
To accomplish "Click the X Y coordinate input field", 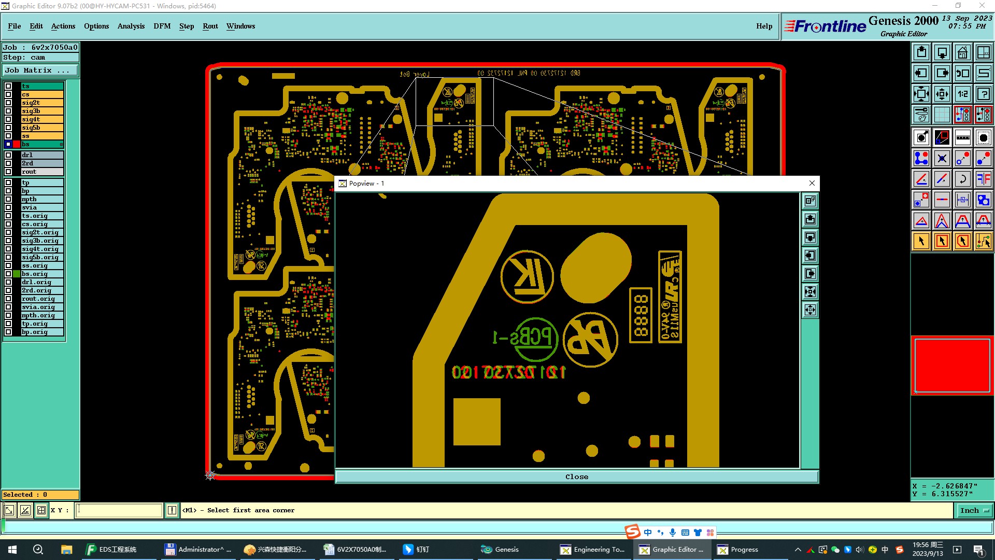I will pyautogui.click(x=119, y=511).
